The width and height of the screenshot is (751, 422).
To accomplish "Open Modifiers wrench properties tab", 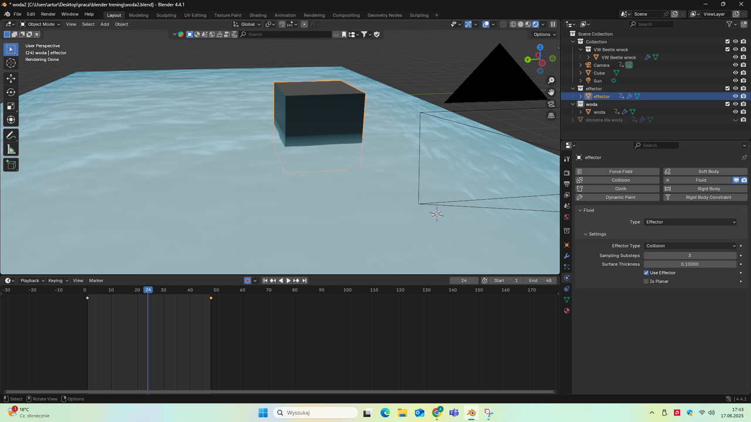I will click(567, 256).
